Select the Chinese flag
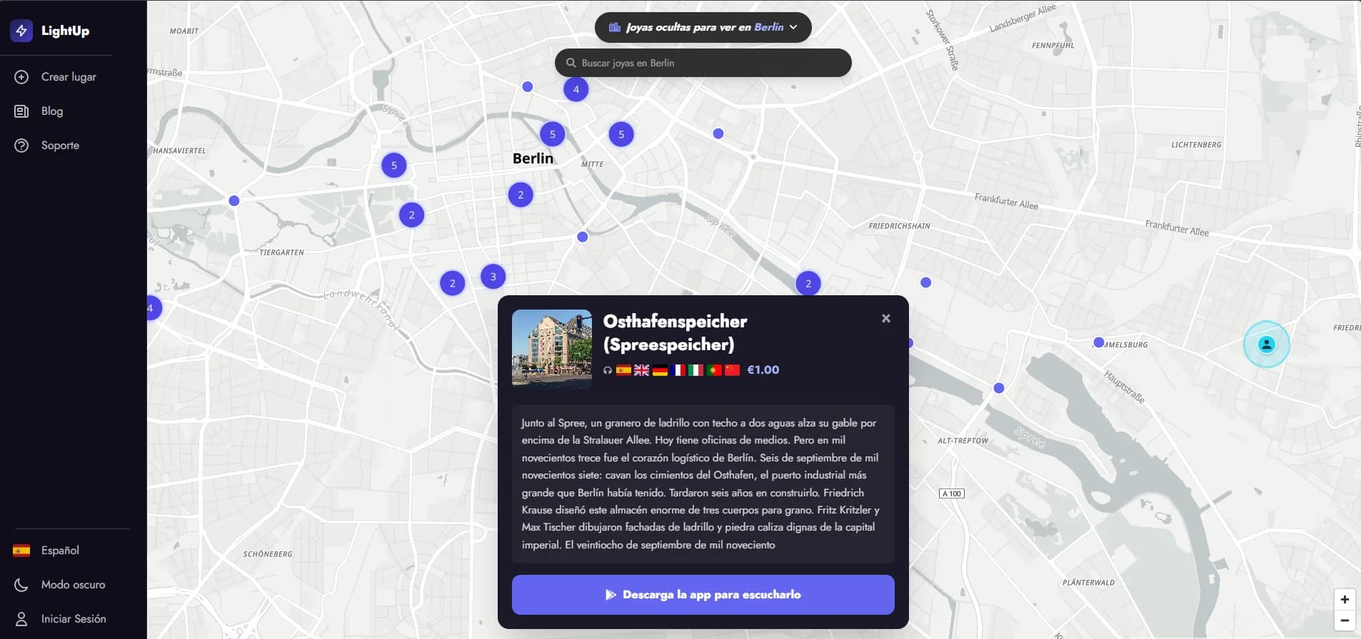Screen dimensions: 1361x639 (732, 370)
